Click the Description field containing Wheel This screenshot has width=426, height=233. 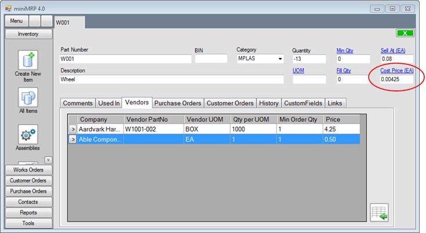click(x=172, y=79)
